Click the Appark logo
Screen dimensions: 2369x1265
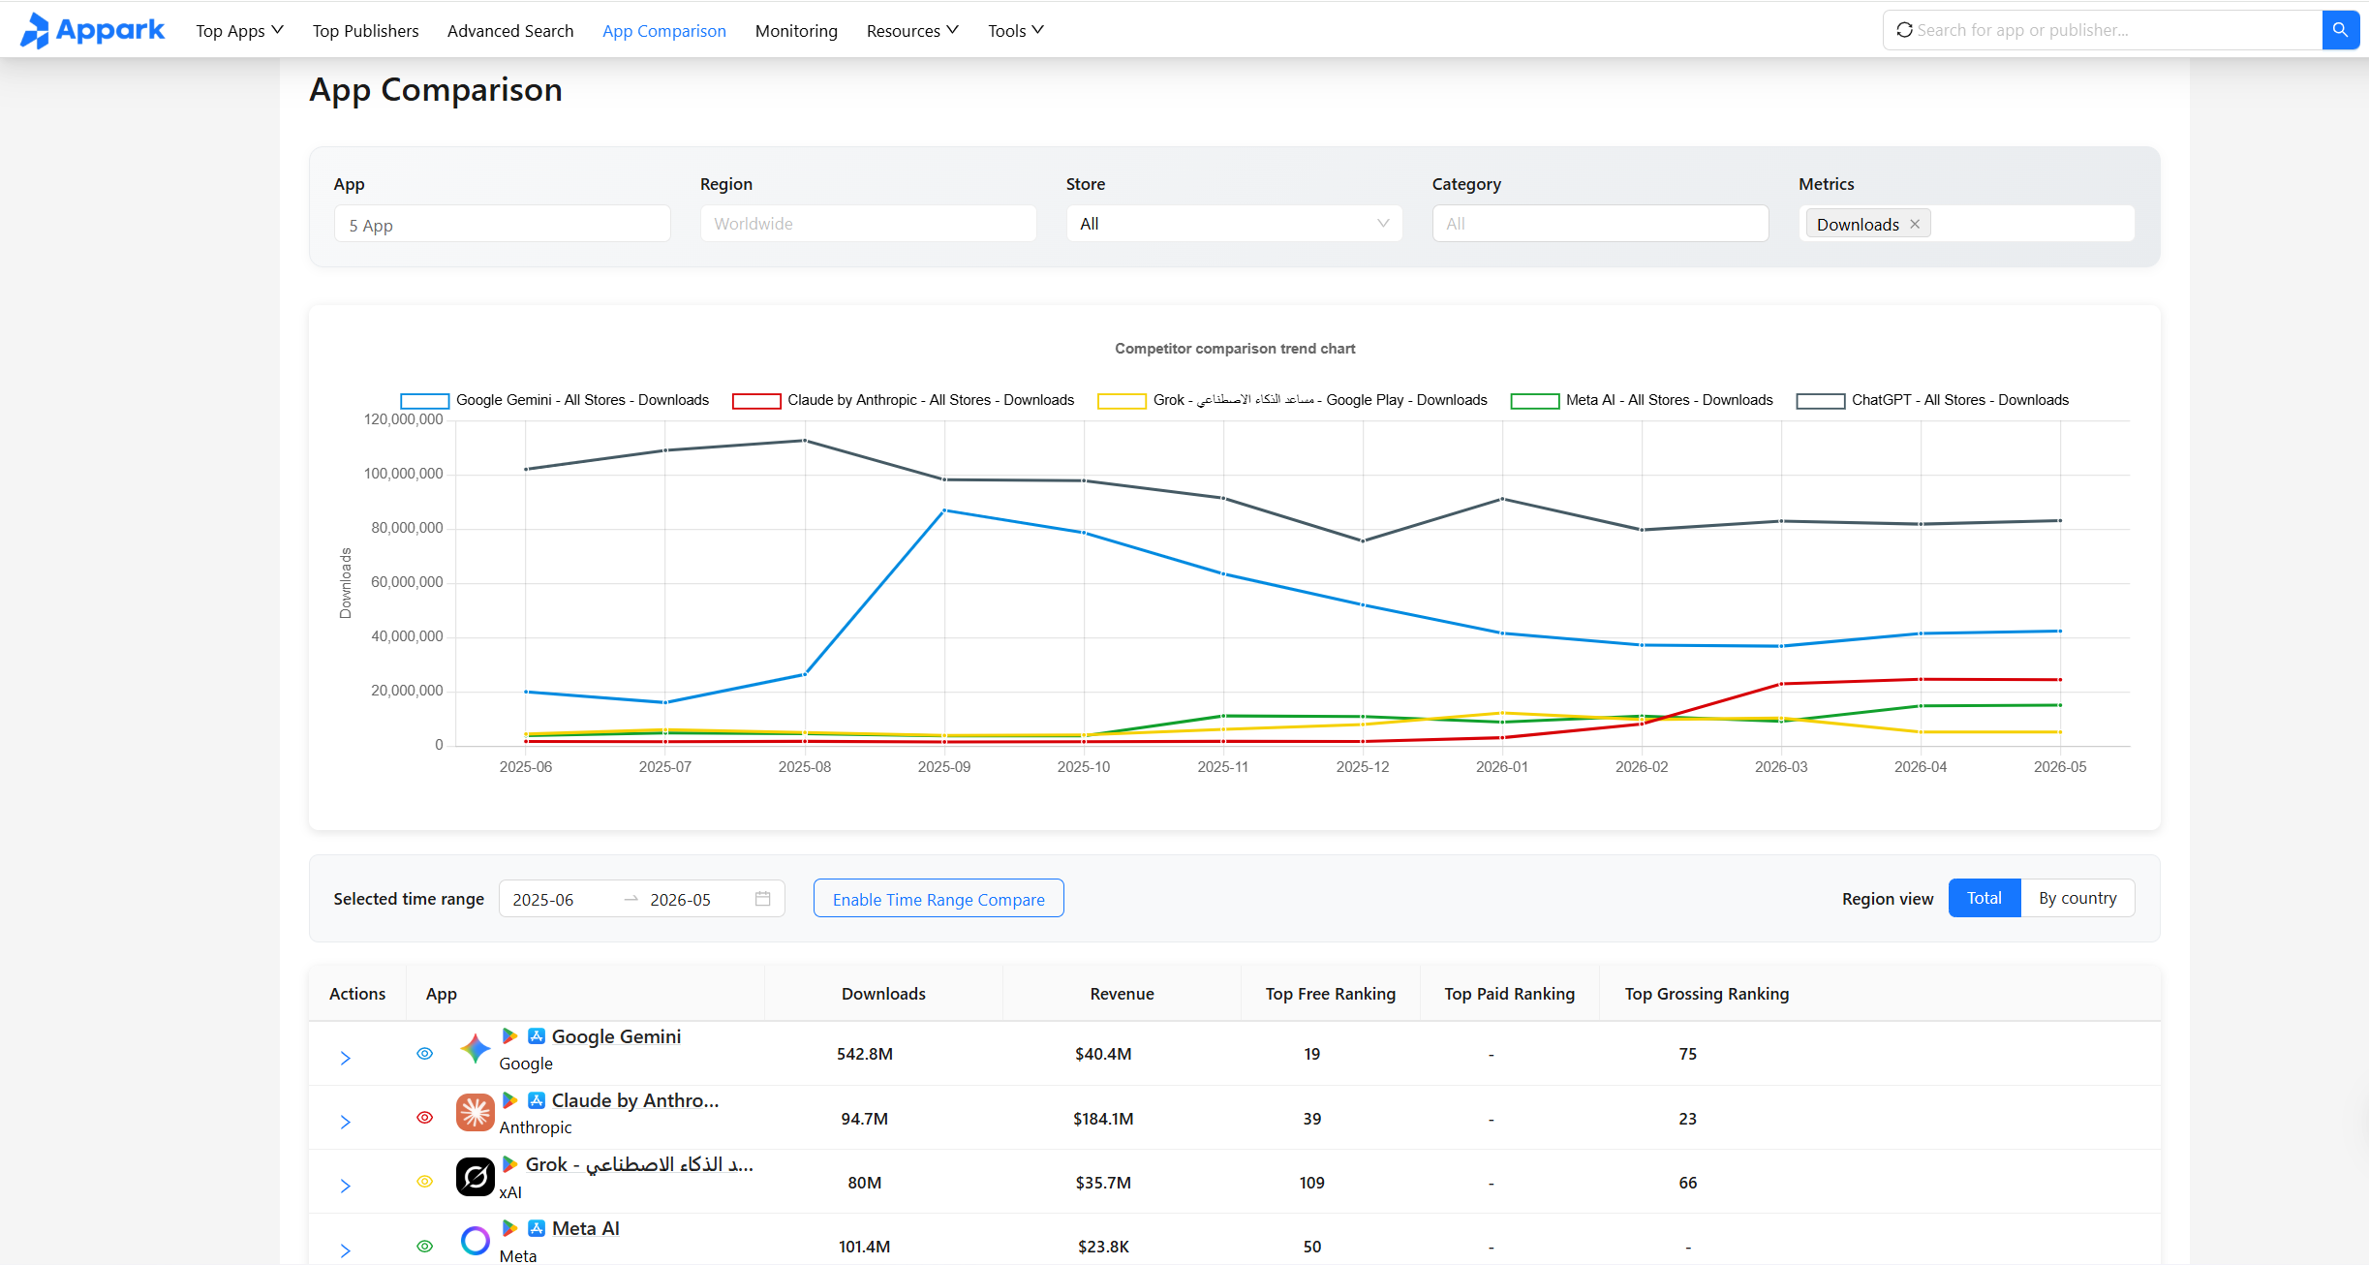(x=93, y=30)
